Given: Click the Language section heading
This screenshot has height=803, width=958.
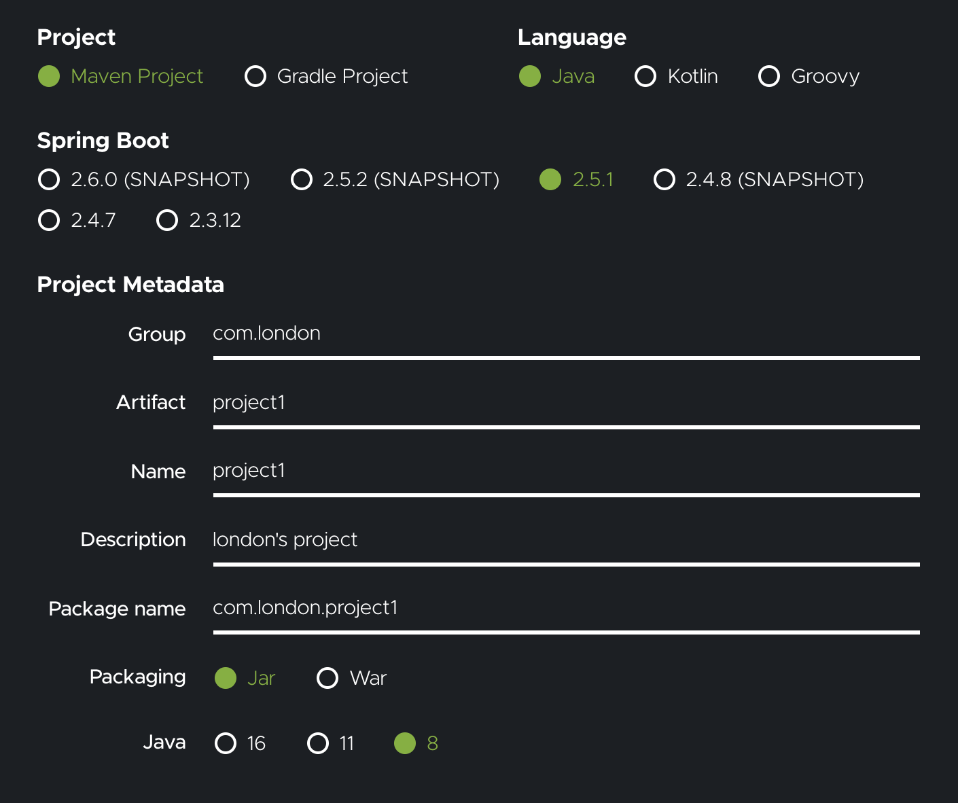Looking at the screenshot, I should click(x=572, y=37).
